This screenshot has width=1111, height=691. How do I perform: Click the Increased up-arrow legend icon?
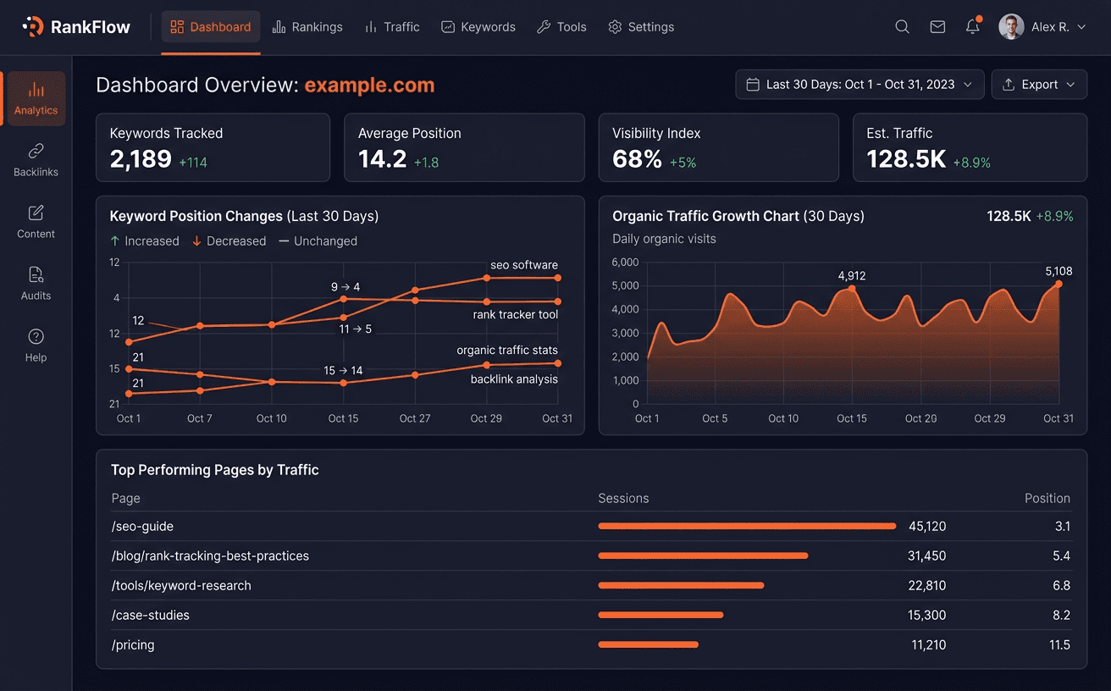115,241
